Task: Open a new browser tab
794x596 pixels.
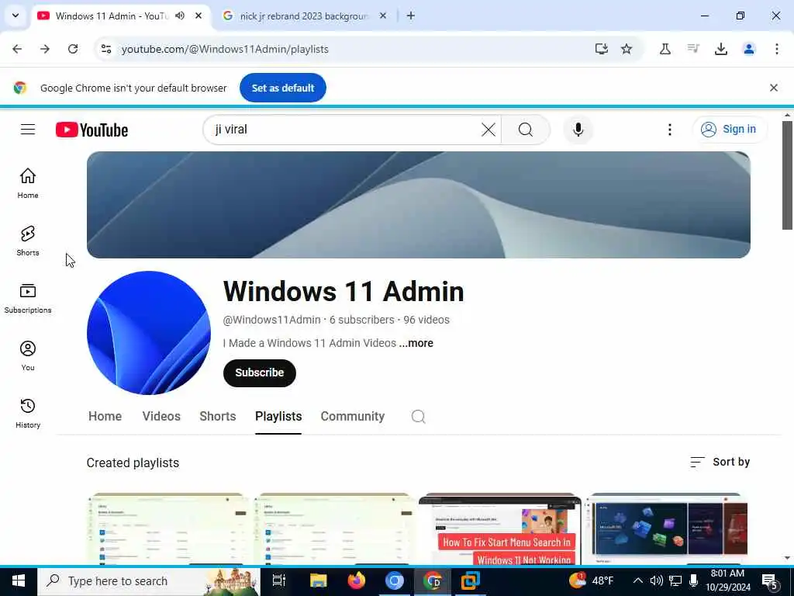Action: (x=411, y=16)
